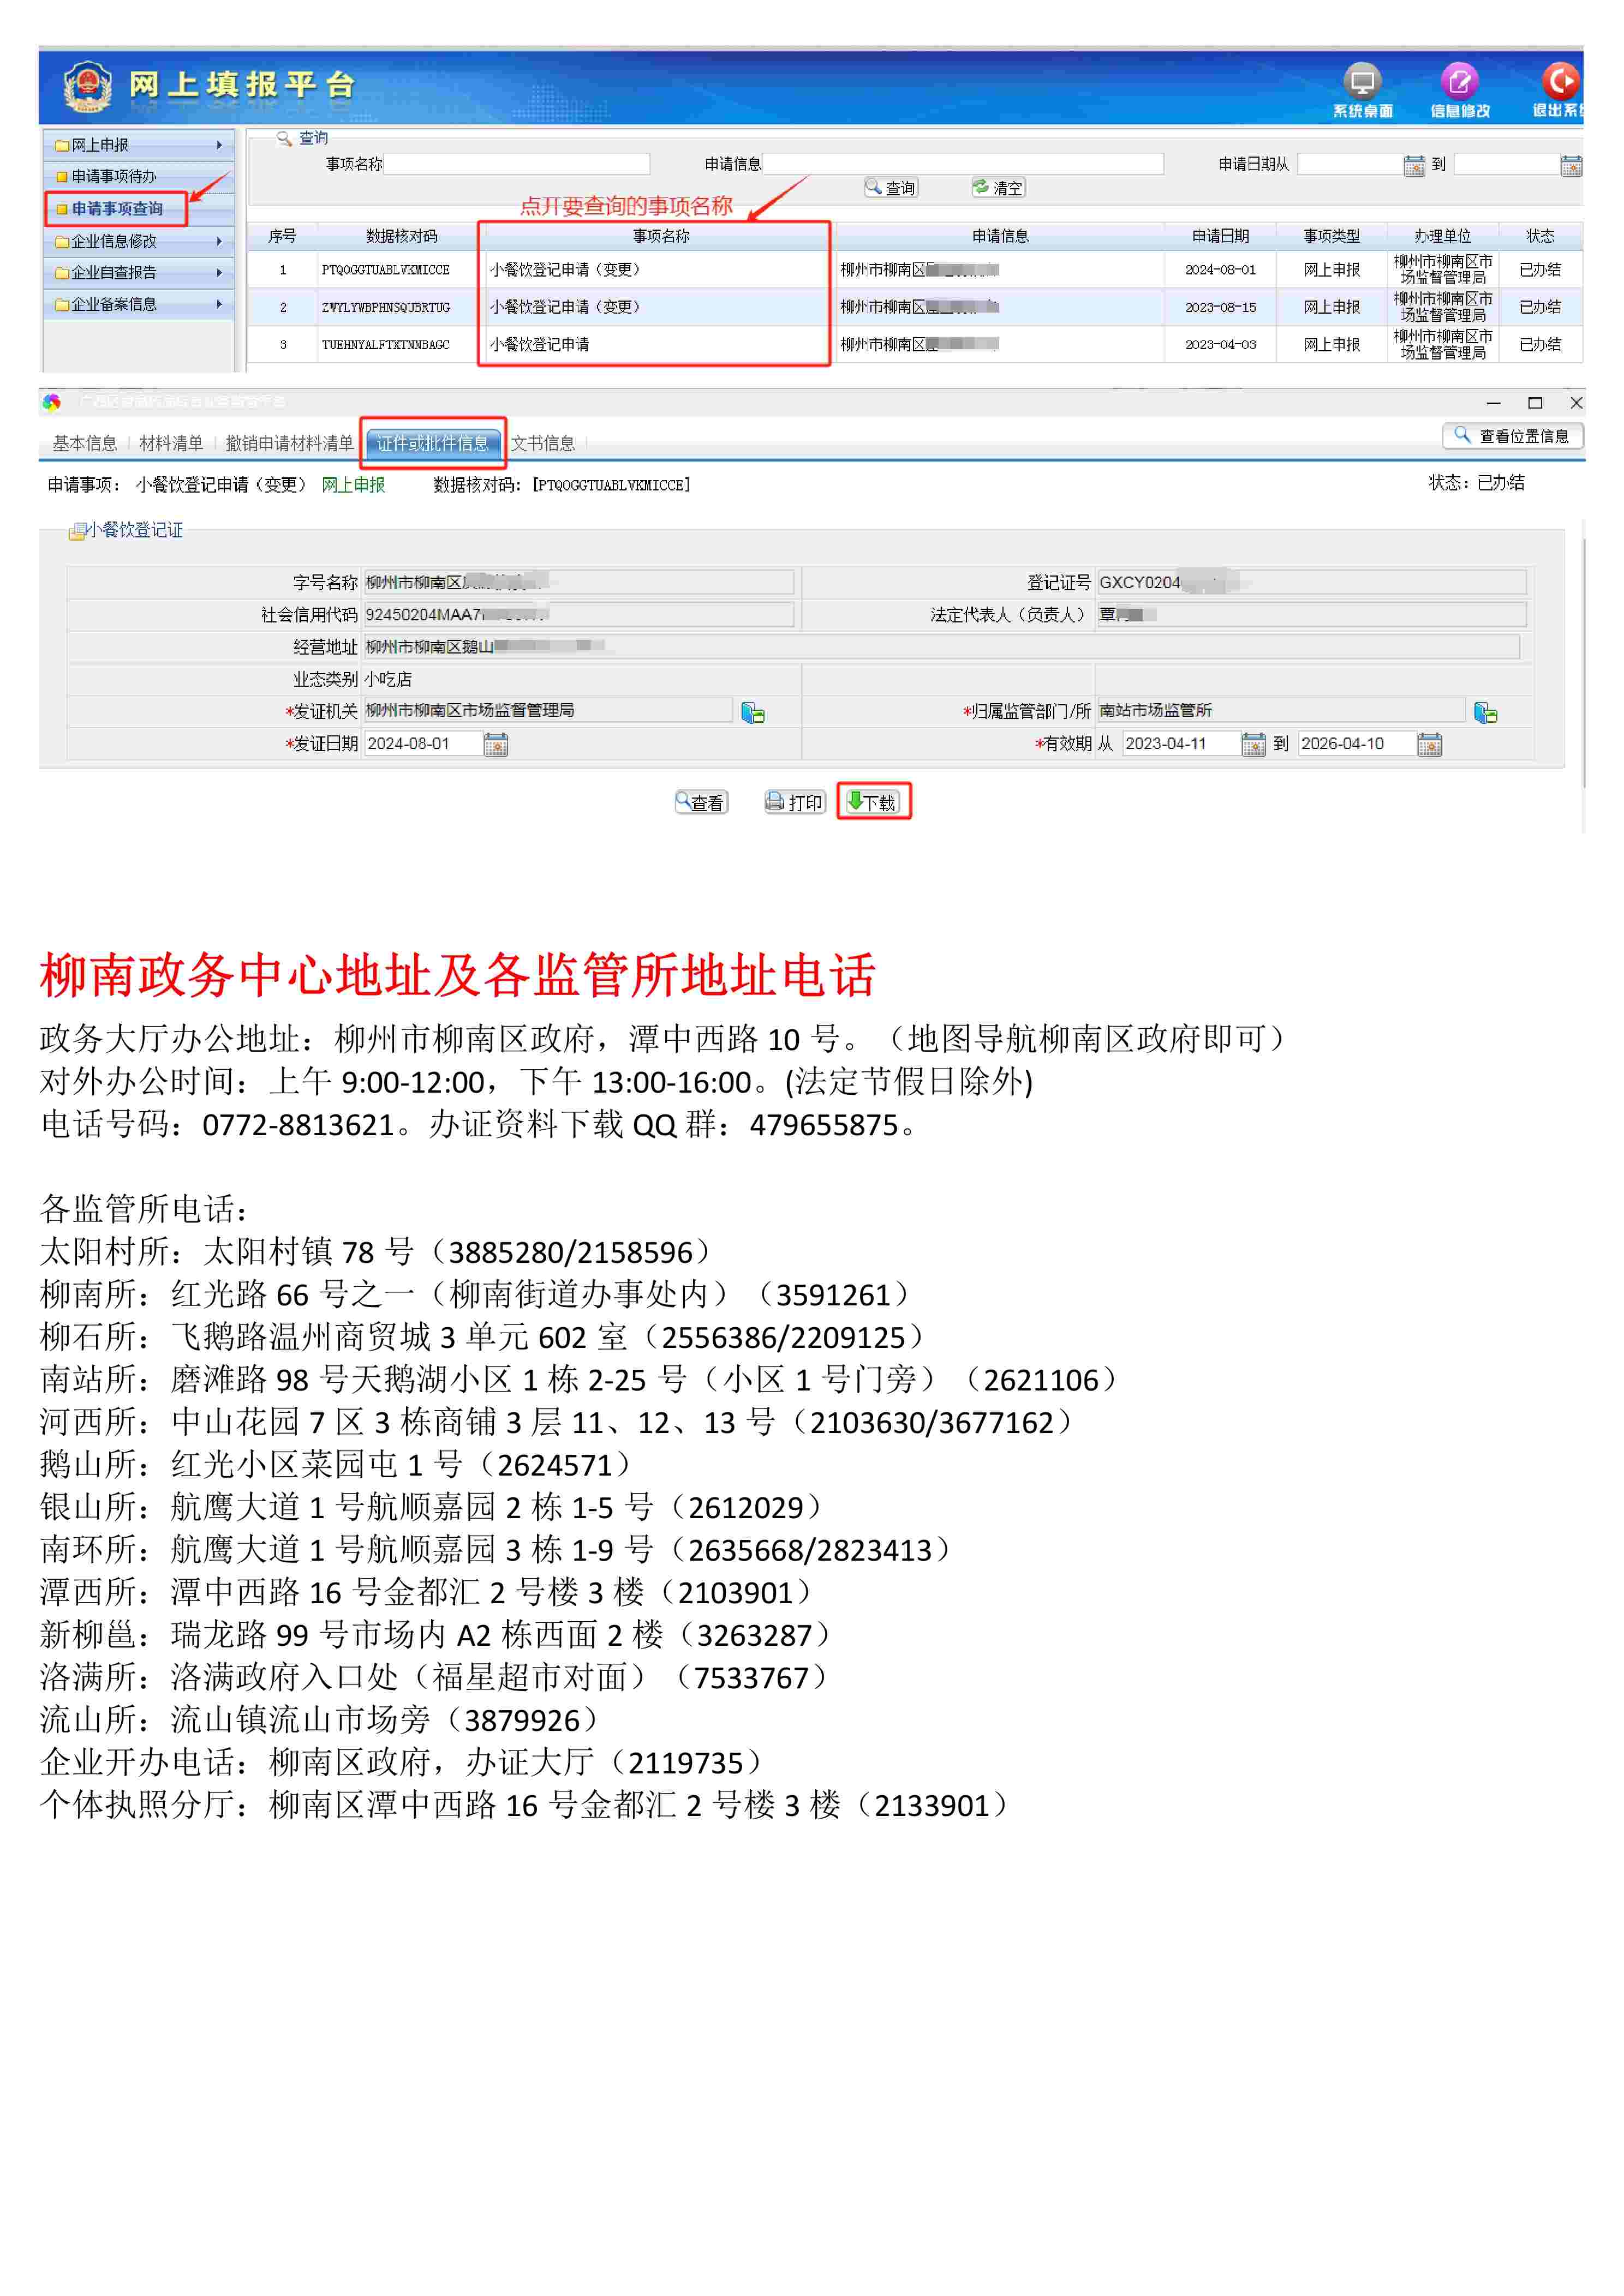
Task: Click the 网上申报 green text
Action: [x=352, y=485]
